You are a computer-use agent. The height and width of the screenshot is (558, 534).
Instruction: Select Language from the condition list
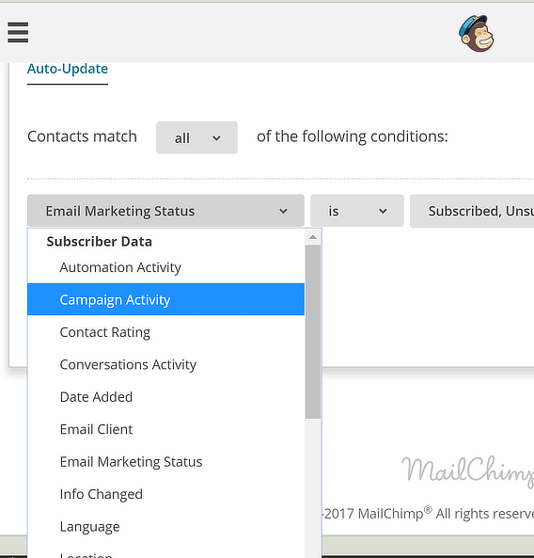(x=165, y=526)
